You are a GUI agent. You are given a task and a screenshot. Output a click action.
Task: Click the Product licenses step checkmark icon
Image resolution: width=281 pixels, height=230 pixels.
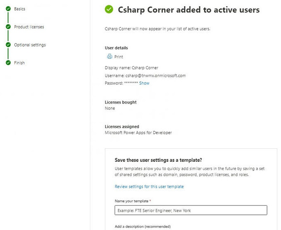(8, 27)
